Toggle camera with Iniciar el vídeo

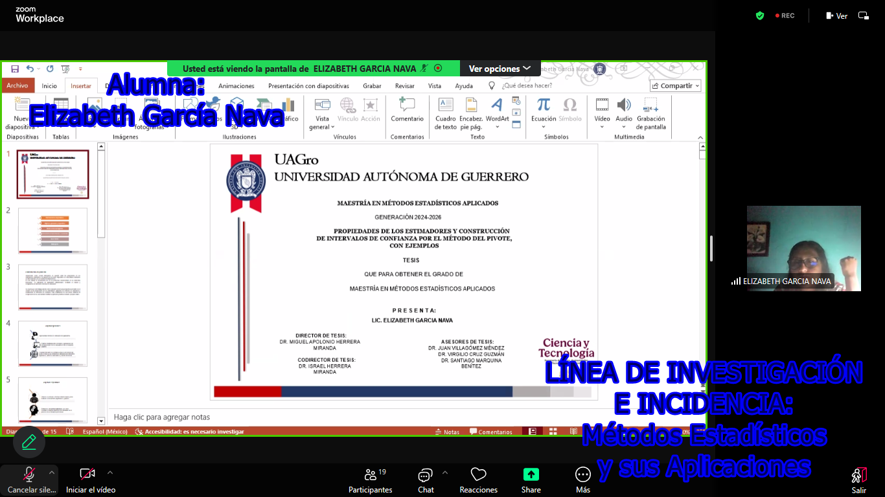(x=88, y=480)
